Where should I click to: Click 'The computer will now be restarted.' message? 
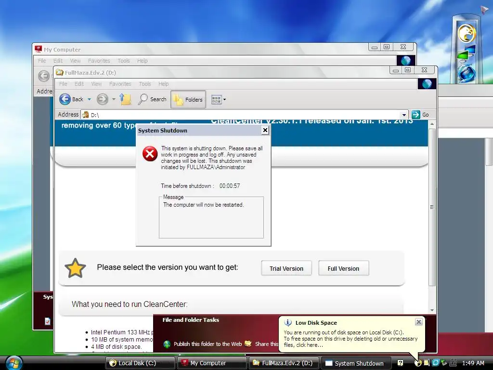(204, 205)
